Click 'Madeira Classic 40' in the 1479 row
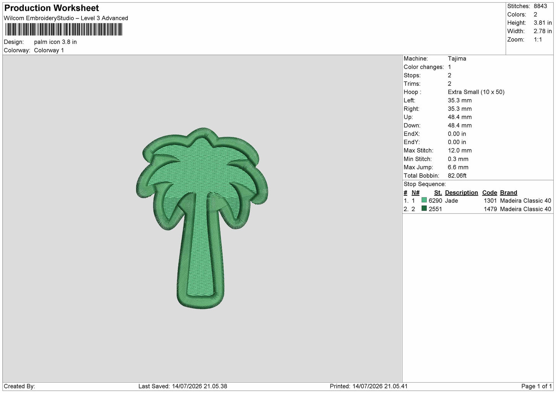This screenshot has width=556, height=393. point(526,209)
